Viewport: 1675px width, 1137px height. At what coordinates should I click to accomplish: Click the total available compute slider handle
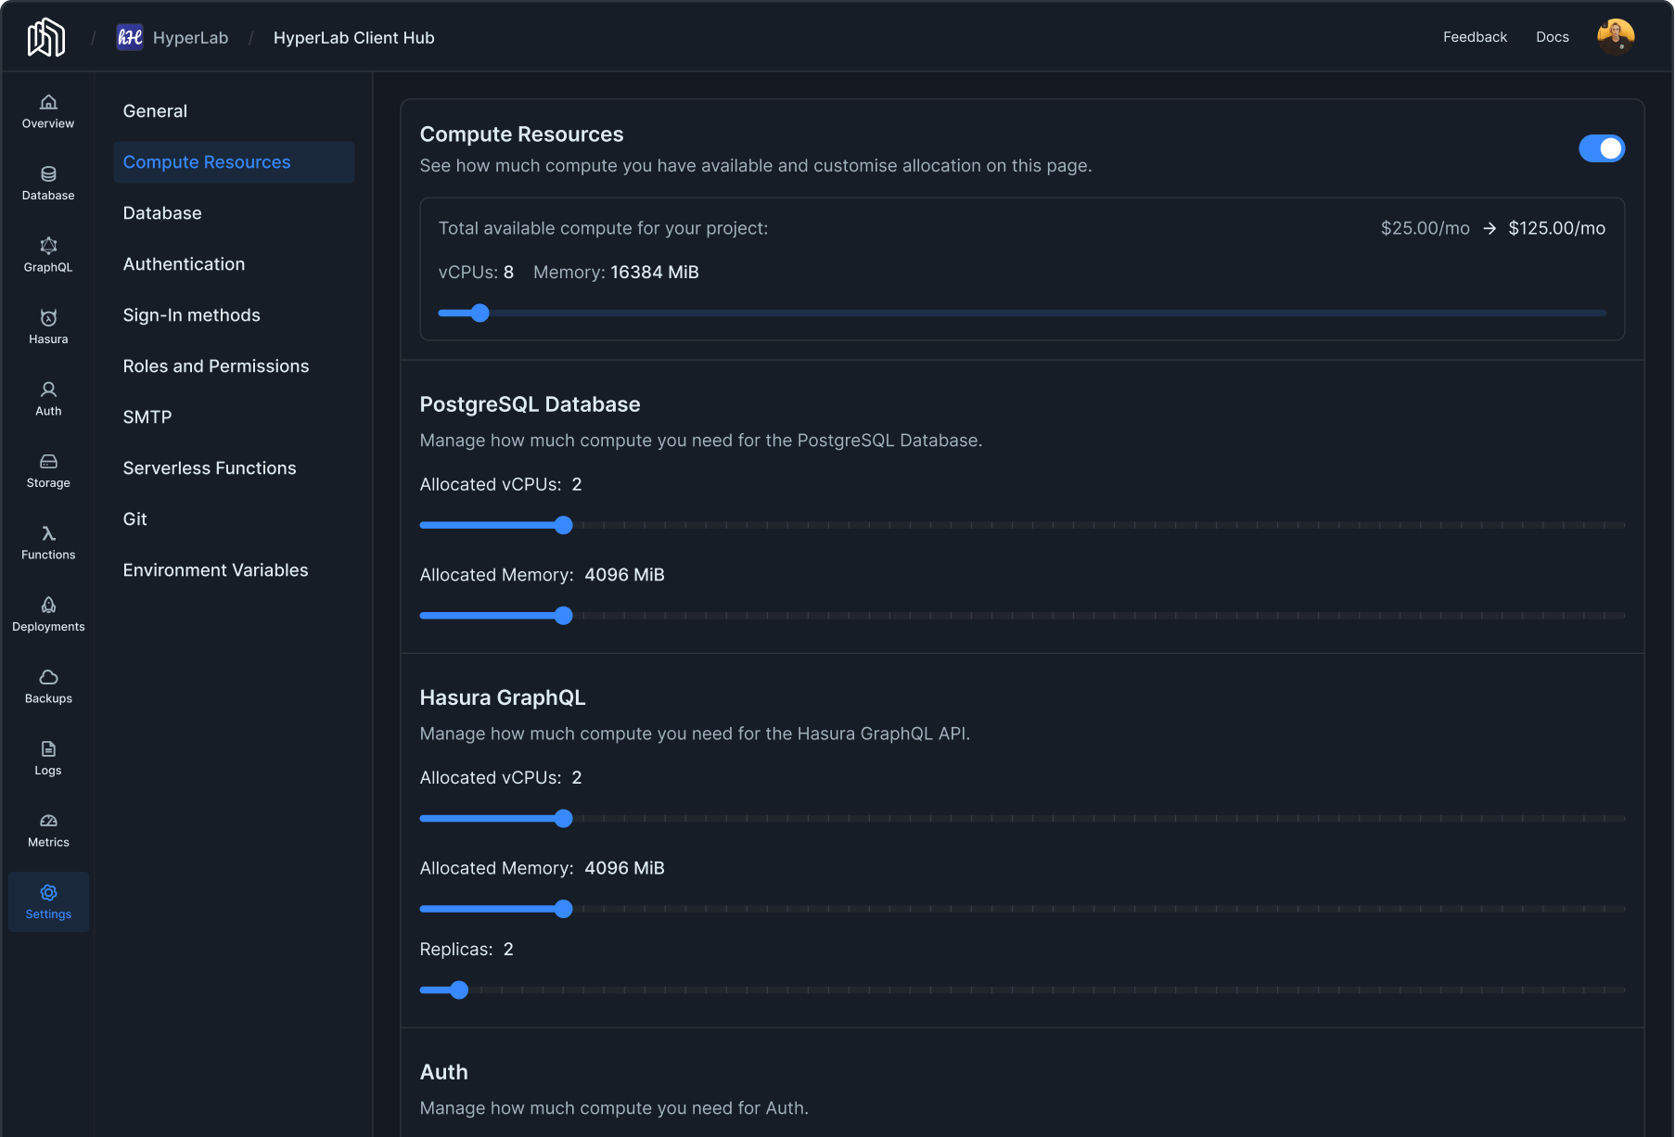coord(479,313)
